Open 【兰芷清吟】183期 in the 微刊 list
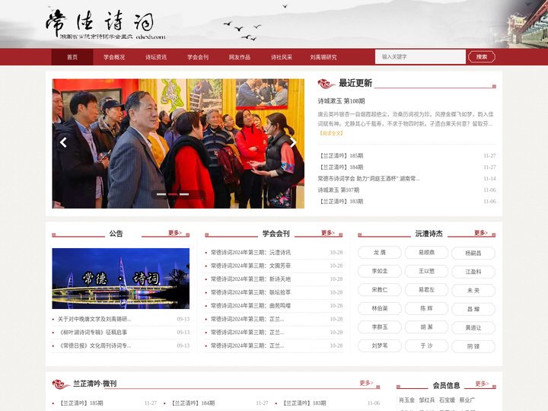 pyautogui.click(x=304, y=403)
